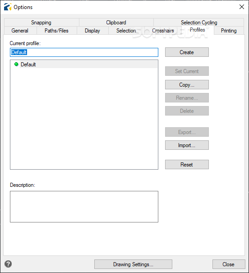Image resolution: width=249 pixels, height=273 pixels.
Task: Click the Create profile button
Action: [x=187, y=52]
